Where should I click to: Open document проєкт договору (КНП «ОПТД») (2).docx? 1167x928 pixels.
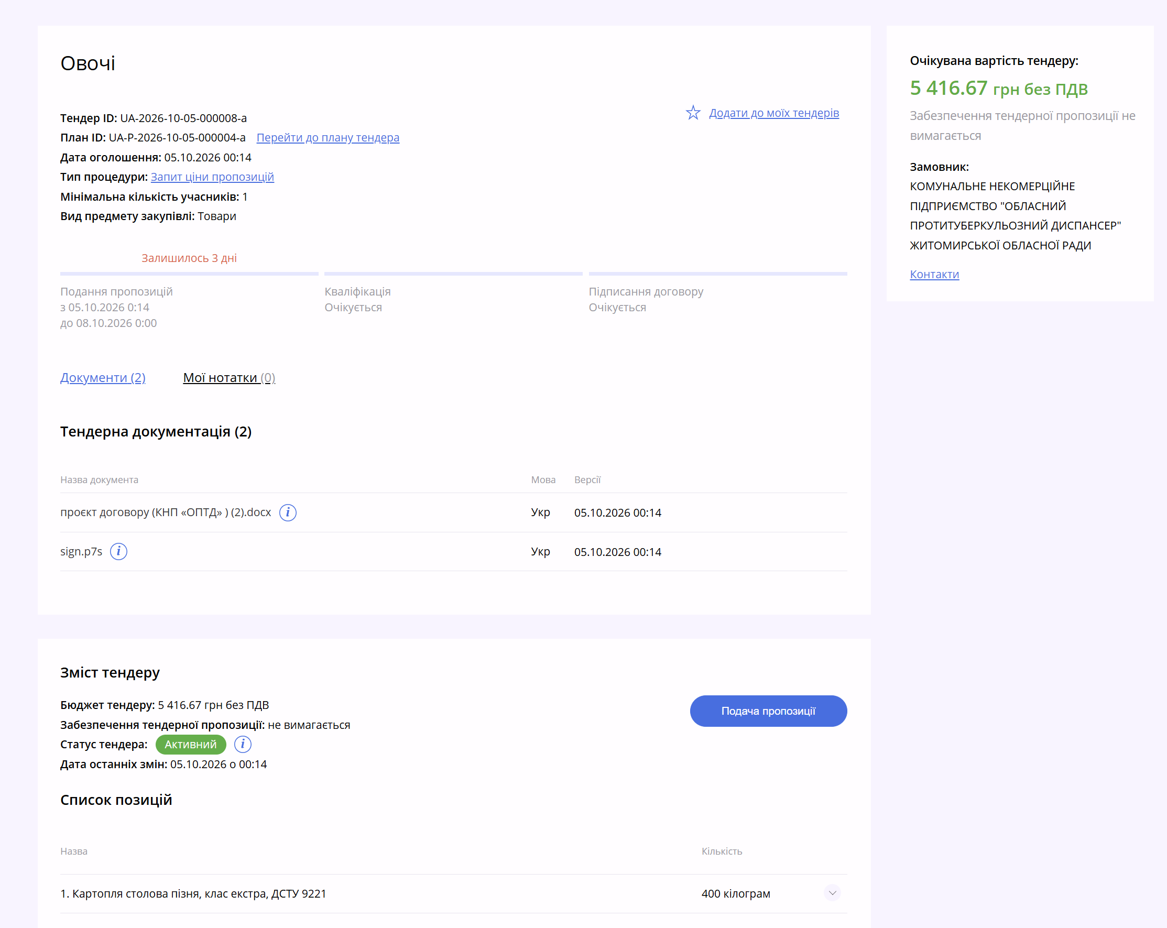166,512
